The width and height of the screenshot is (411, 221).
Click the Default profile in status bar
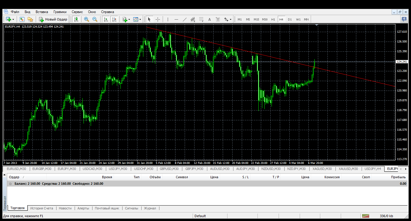(x=200, y=216)
